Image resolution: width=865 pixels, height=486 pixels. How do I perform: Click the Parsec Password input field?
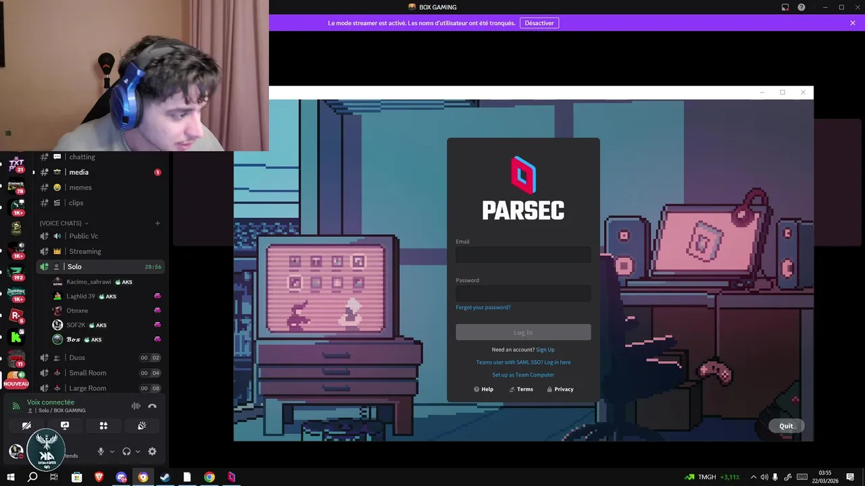coord(523,293)
